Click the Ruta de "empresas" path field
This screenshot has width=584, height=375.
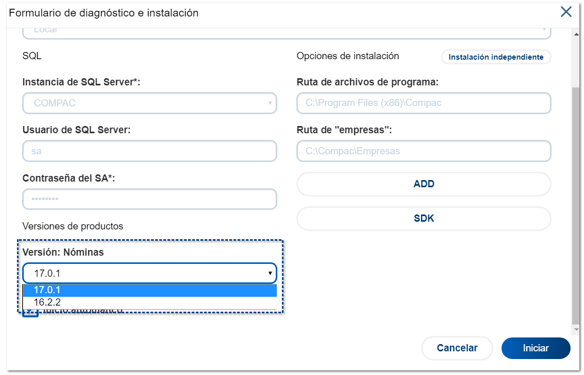(424, 151)
